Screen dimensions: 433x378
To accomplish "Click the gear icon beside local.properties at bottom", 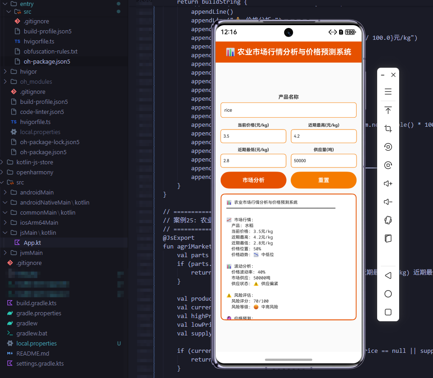I will click(x=10, y=343).
